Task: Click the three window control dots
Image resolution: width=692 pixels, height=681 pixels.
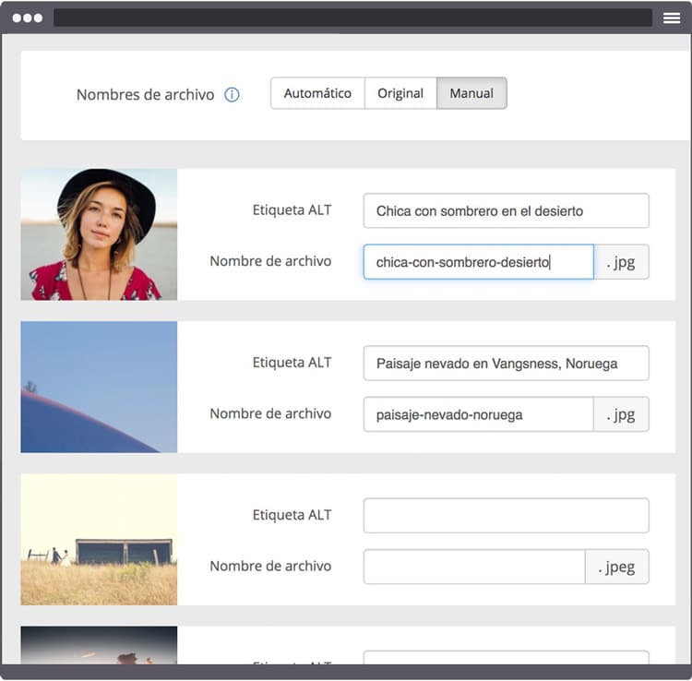Action: click(28, 18)
